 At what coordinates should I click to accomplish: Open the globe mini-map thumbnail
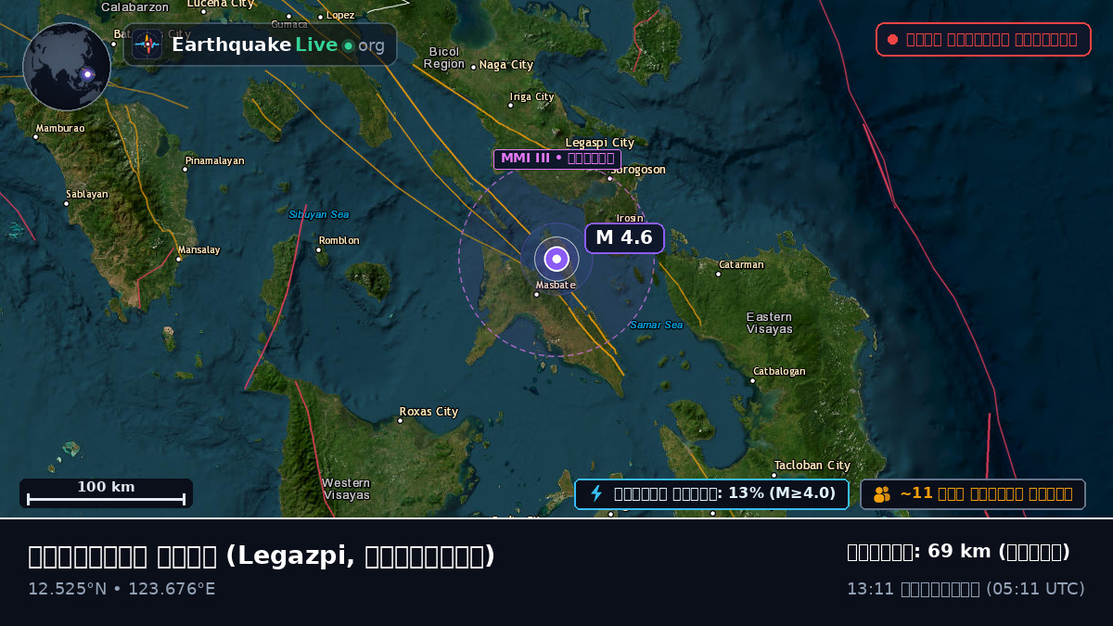pos(67,67)
